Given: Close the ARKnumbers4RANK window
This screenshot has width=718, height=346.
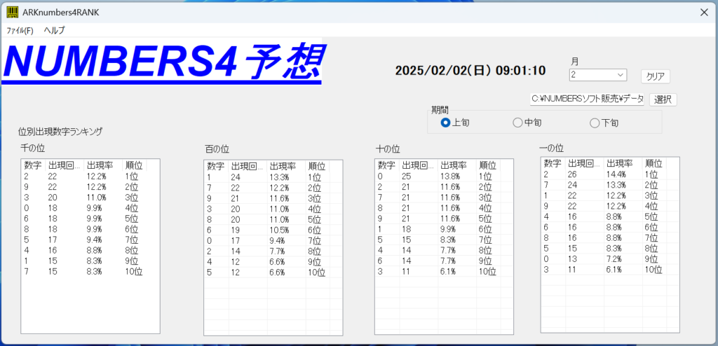Looking at the screenshot, I should (704, 12).
